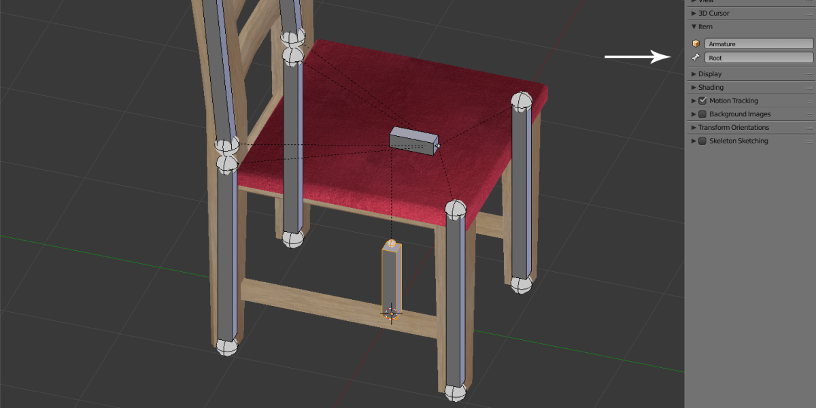The width and height of the screenshot is (816, 408).
Task: Select the orange-outlined Root bone in viewport
Action: pyautogui.click(x=391, y=279)
